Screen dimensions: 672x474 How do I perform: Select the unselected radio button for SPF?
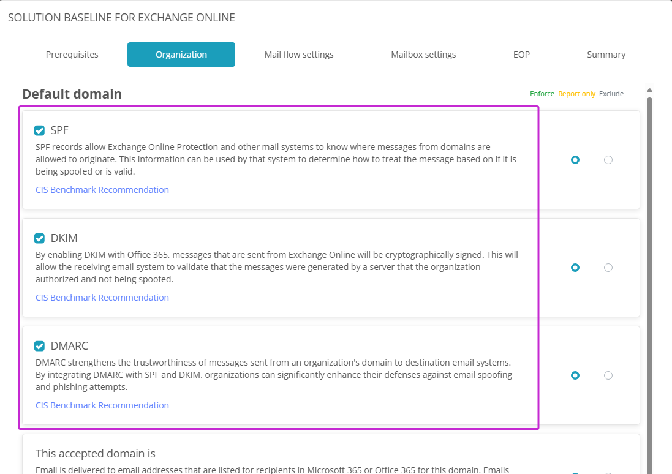click(x=608, y=160)
